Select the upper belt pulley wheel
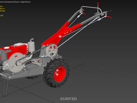 pyautogui.click(x=52, y=51)
